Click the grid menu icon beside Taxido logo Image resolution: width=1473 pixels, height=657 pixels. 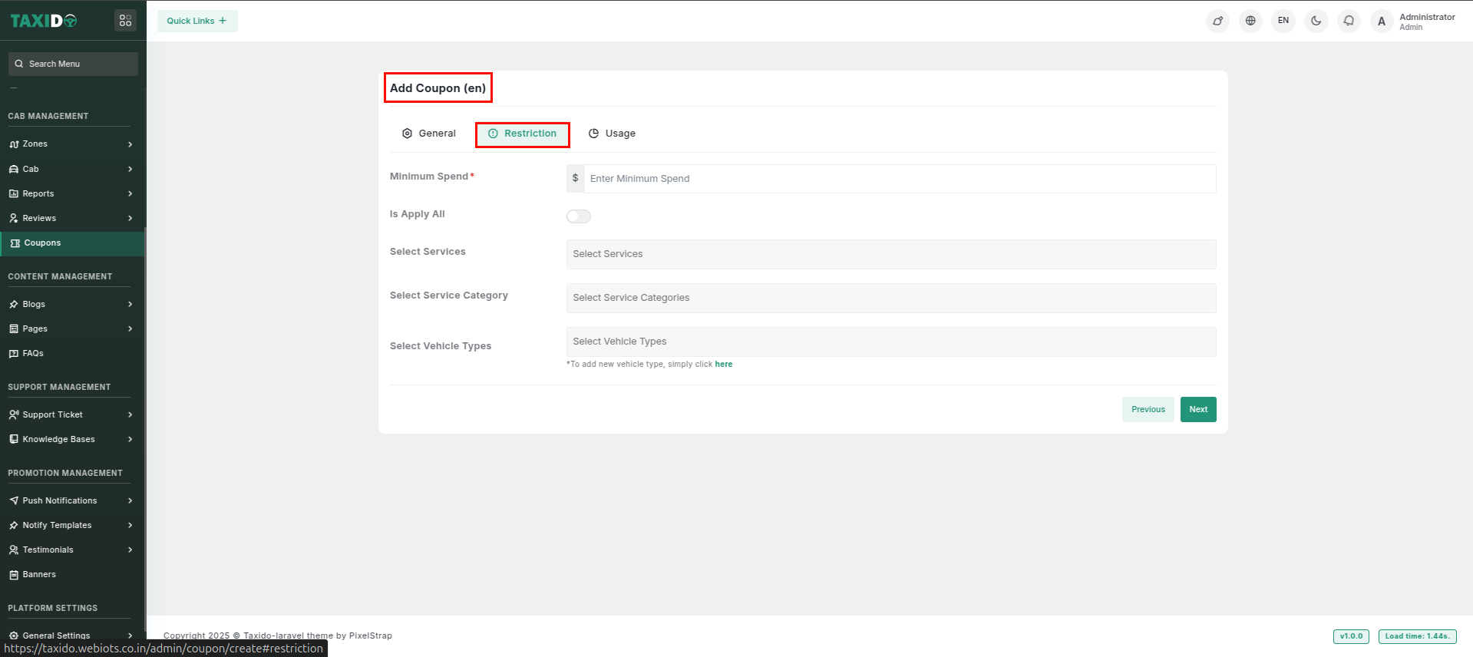pyautogui.click(x=125, y=21)
